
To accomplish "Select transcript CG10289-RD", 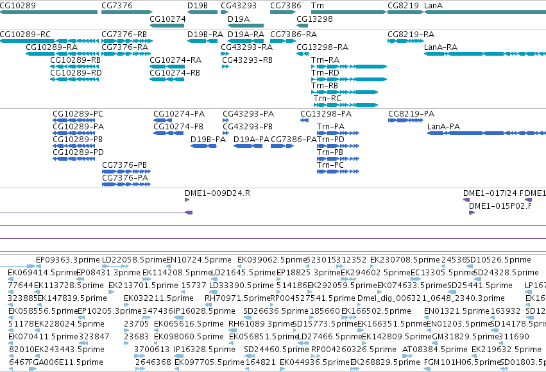I will click(x=76, y=73).
